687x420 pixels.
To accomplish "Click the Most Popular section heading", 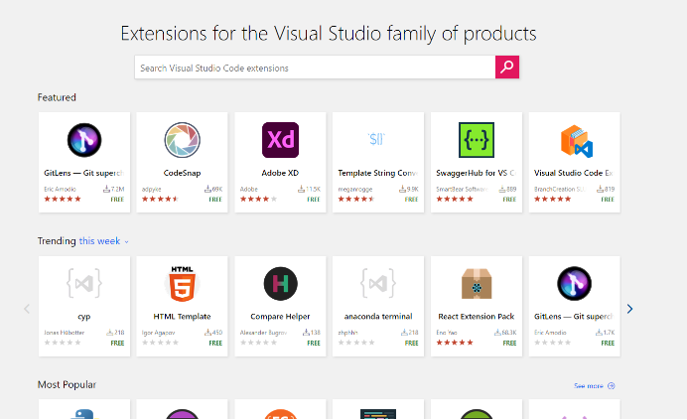I will [x=67, y=384].
